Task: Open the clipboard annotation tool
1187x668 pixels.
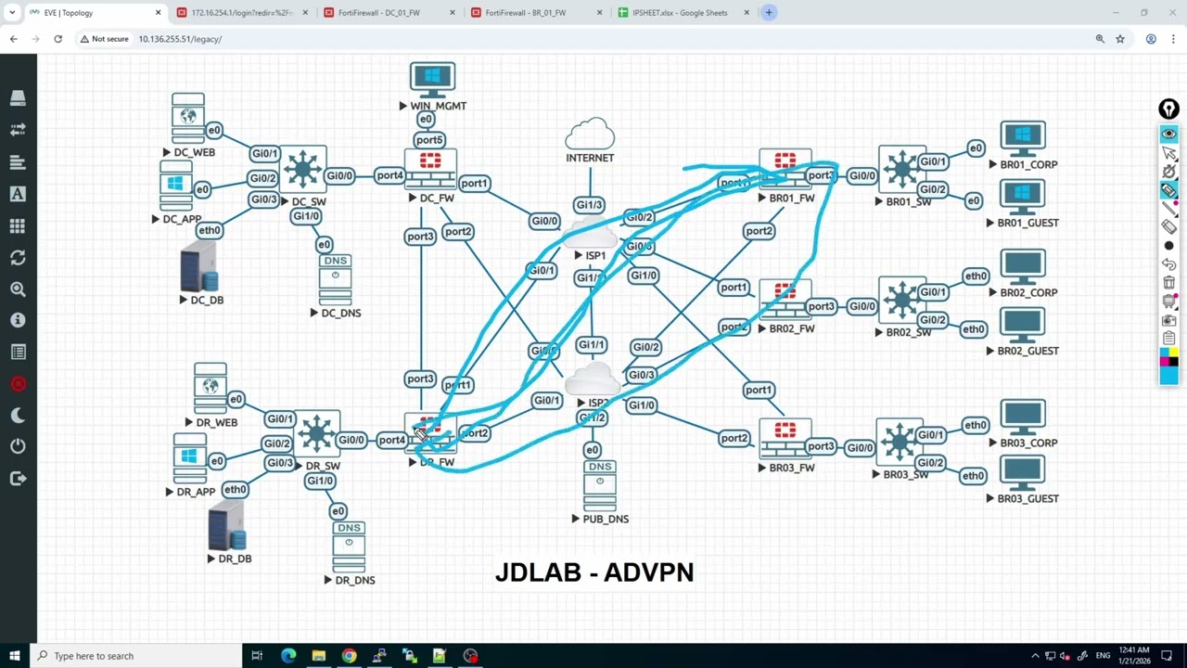Action: tap(1168, 339)
